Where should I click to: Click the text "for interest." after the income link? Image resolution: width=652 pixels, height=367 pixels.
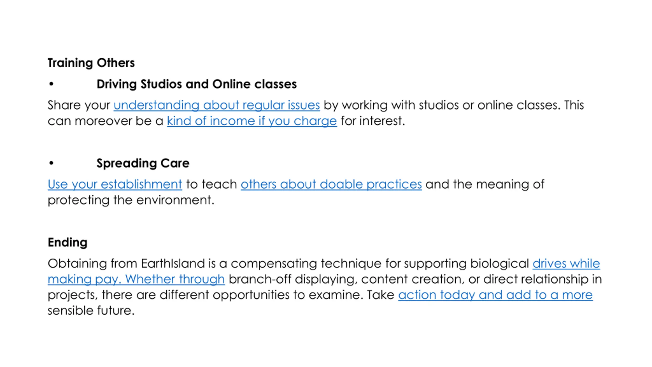[373, 121]
